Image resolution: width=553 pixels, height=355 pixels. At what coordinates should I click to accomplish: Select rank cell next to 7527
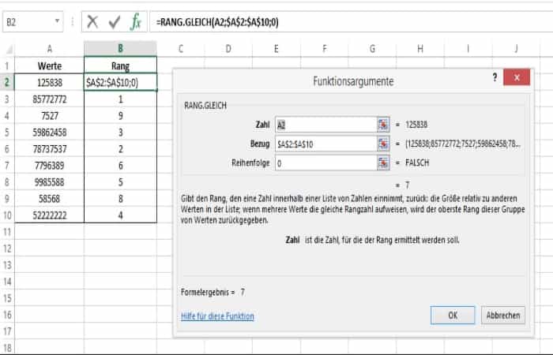tap(120, 116)
